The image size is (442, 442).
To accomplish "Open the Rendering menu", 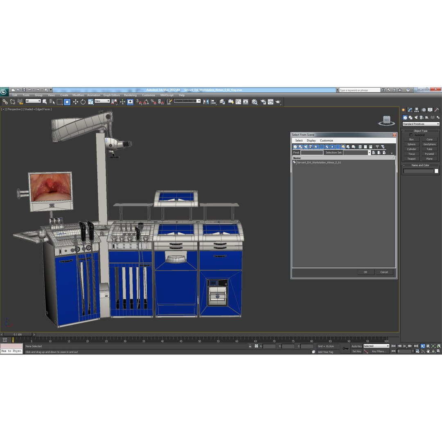I will pos(130,95).
